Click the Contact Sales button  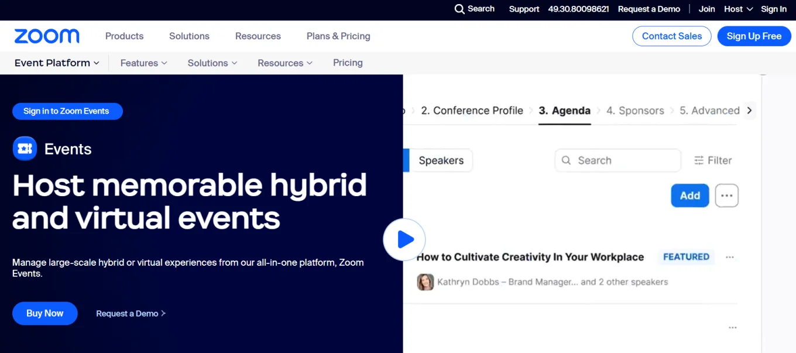pos(672,36)
